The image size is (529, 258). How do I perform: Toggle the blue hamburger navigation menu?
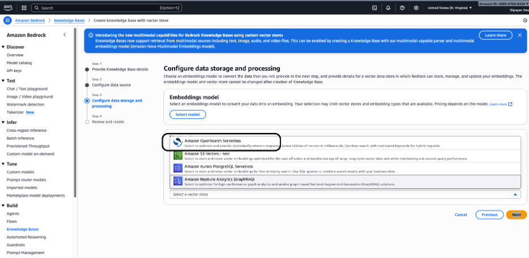pyautogui.click(x=7, y=20)
